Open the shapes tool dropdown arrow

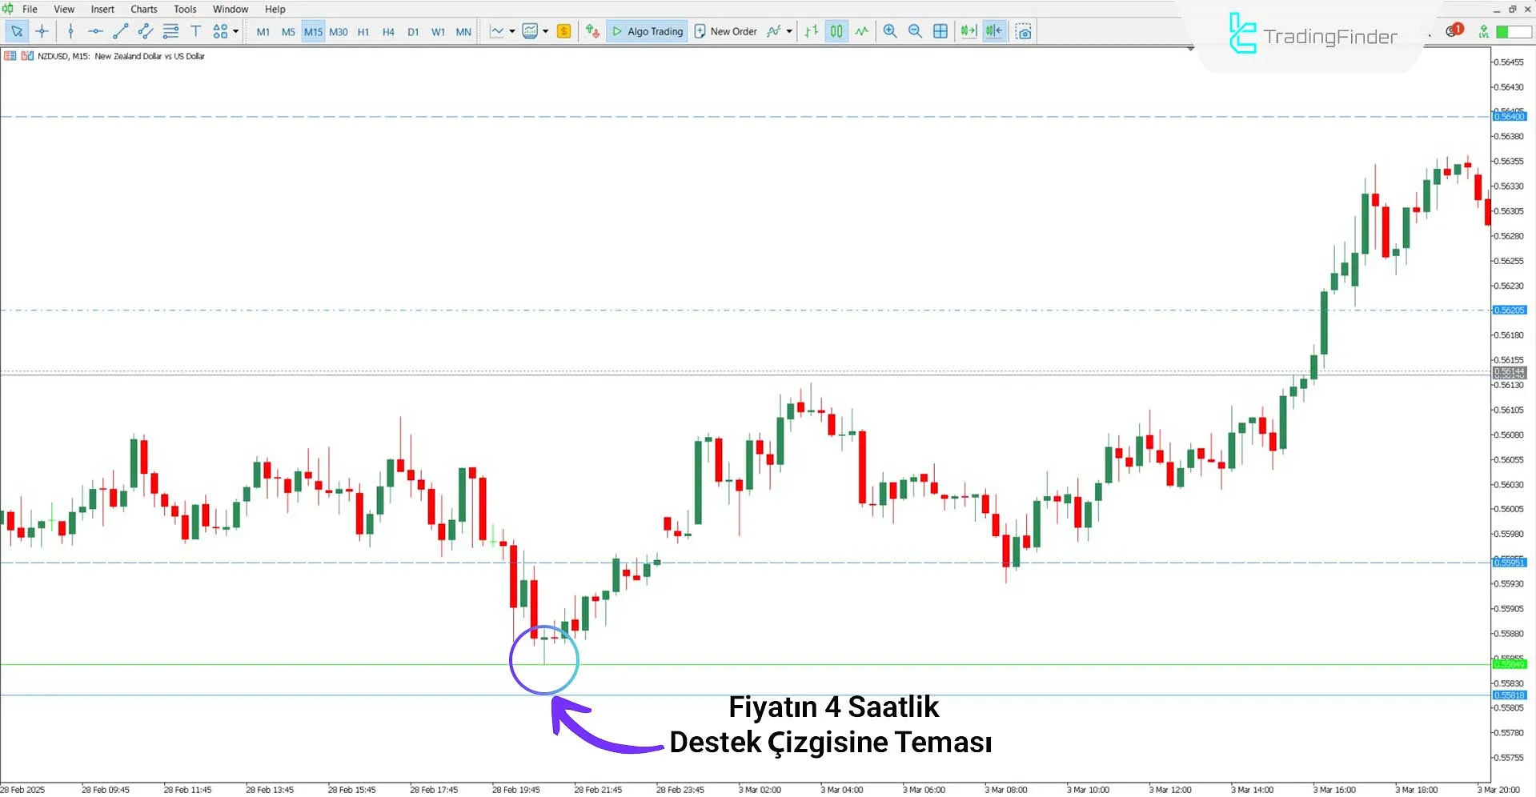click(235, 31)
